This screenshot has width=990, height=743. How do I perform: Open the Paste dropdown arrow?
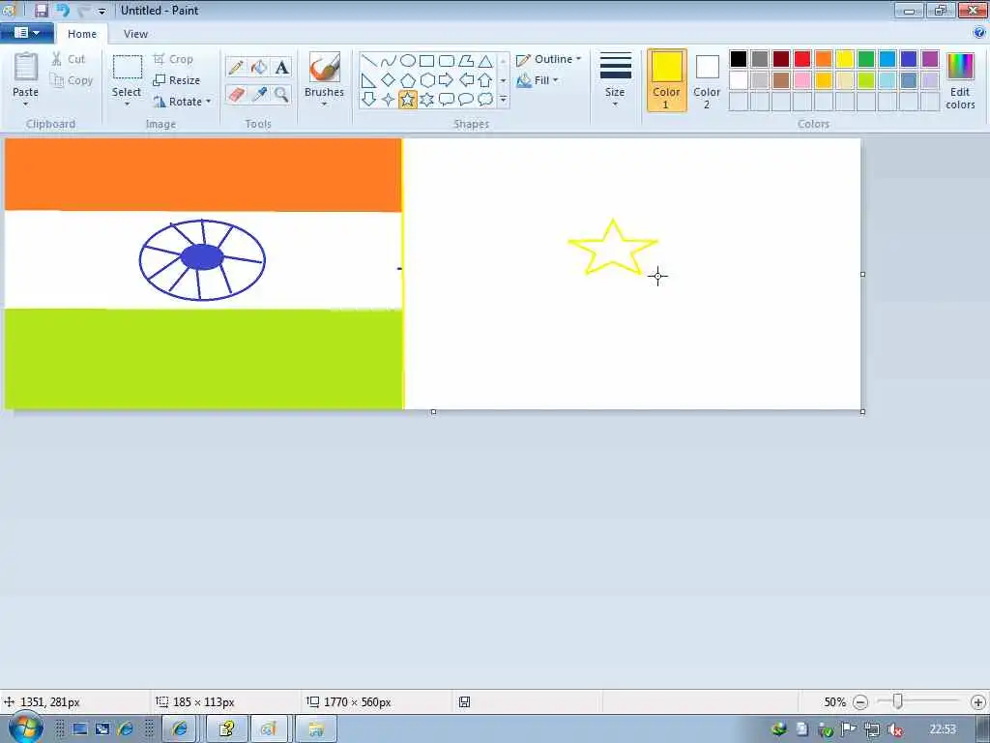pyautogui.click(x=25, y=104)
